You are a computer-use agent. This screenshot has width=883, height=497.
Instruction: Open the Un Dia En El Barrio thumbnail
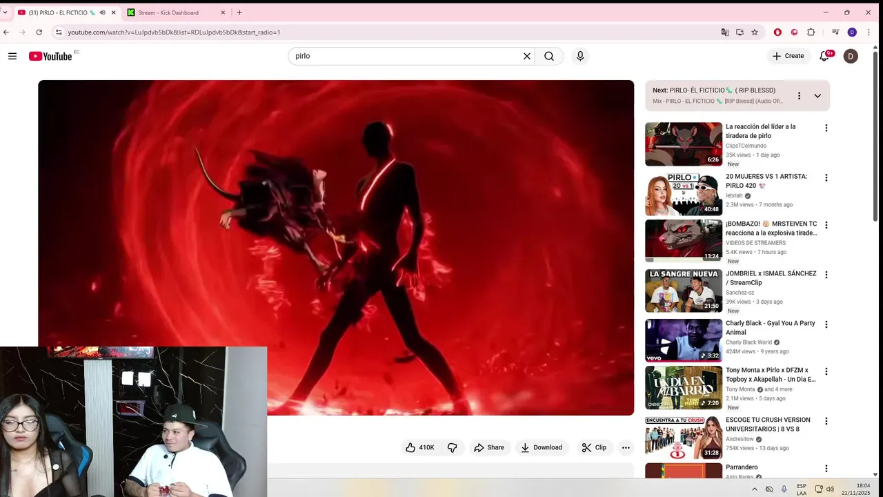click(684, 387)
